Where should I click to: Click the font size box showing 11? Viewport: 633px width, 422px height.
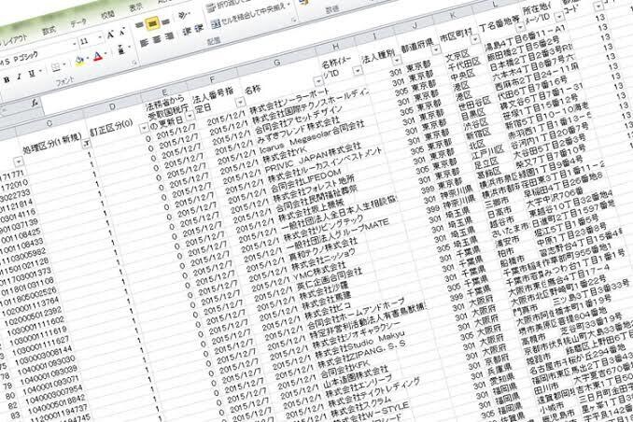[x=88, y=41]
